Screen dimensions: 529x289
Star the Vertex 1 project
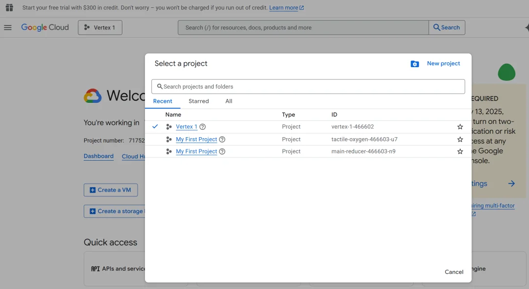[x=460, y=127]
